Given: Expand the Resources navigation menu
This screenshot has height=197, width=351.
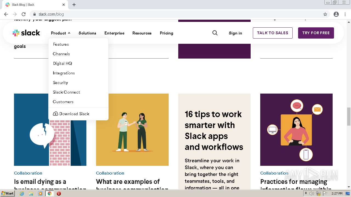Looking at the screenshot, I should click(x=142, y=33).
